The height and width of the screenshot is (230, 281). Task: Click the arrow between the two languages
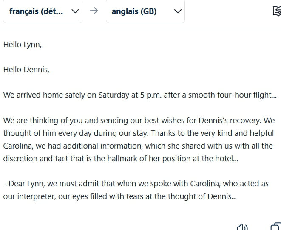94,11
